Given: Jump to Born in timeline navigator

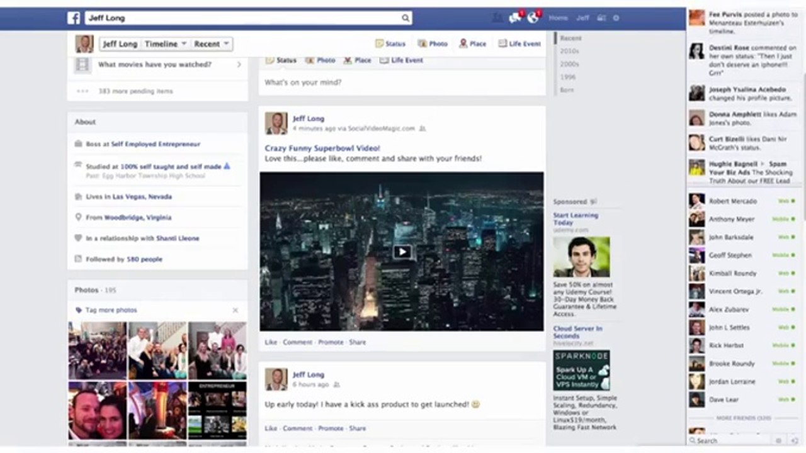Looking at the screenshot, I should coord(567,91).
